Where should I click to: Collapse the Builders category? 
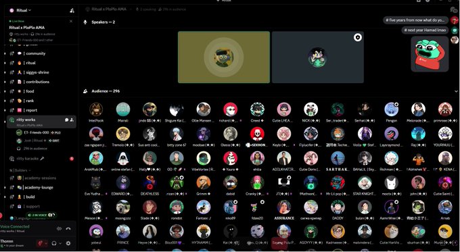(x=20, y=170)
